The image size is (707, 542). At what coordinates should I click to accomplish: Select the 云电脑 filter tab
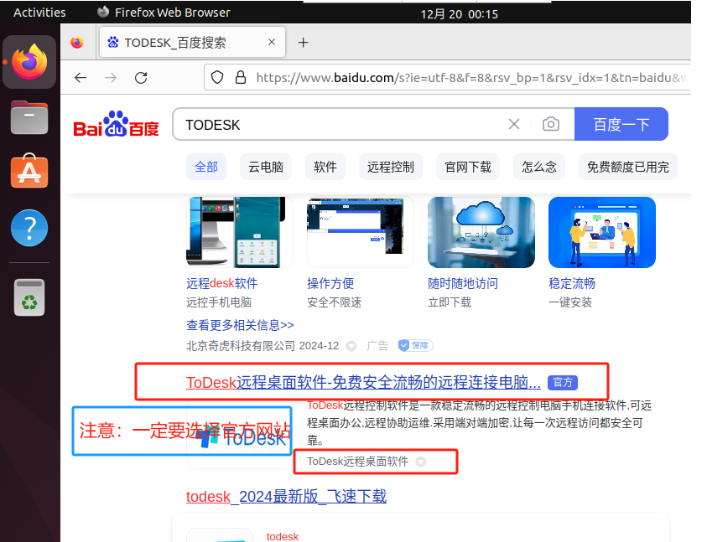266,168
